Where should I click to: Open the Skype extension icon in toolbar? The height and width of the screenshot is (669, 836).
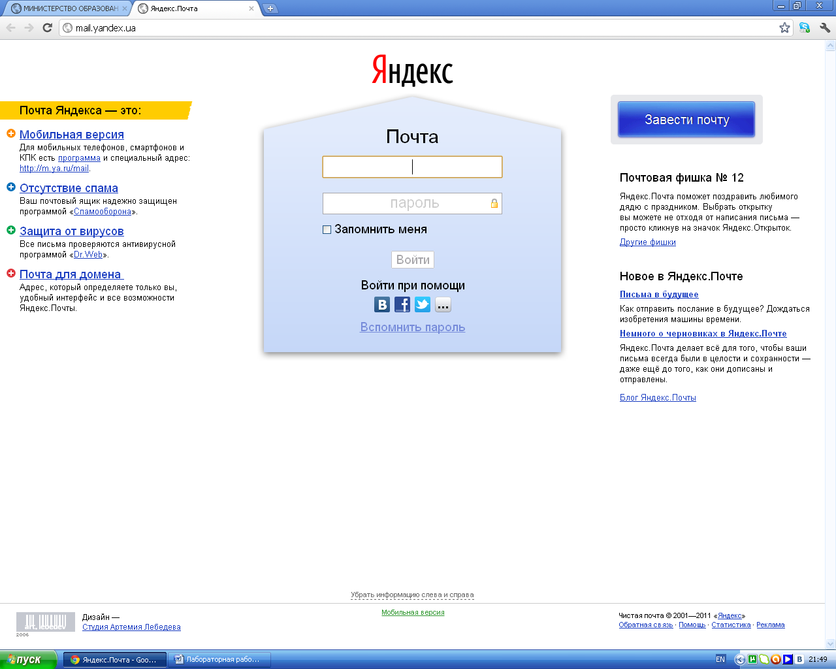coord(805,27)
